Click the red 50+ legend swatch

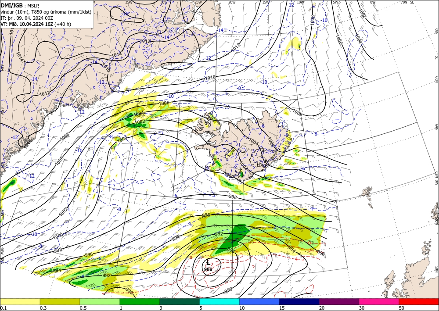click(x=419, y=301)
